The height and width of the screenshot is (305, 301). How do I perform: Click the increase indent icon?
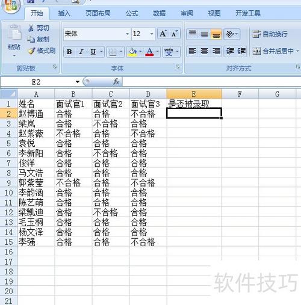click(241, 51)
